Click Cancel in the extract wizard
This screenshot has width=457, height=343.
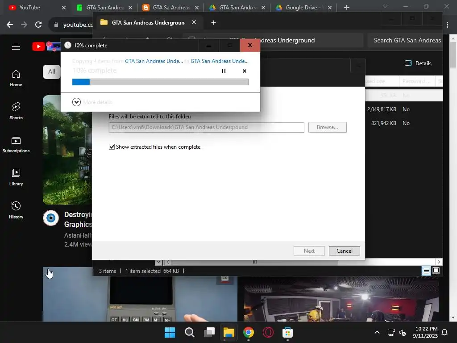pyautogui.click(x=344, y=251)
